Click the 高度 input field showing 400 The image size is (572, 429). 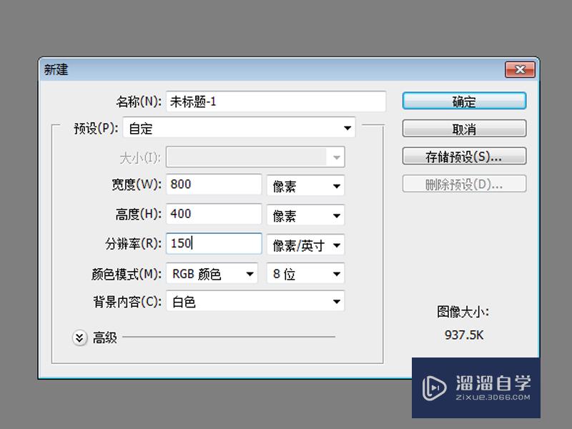214,214
